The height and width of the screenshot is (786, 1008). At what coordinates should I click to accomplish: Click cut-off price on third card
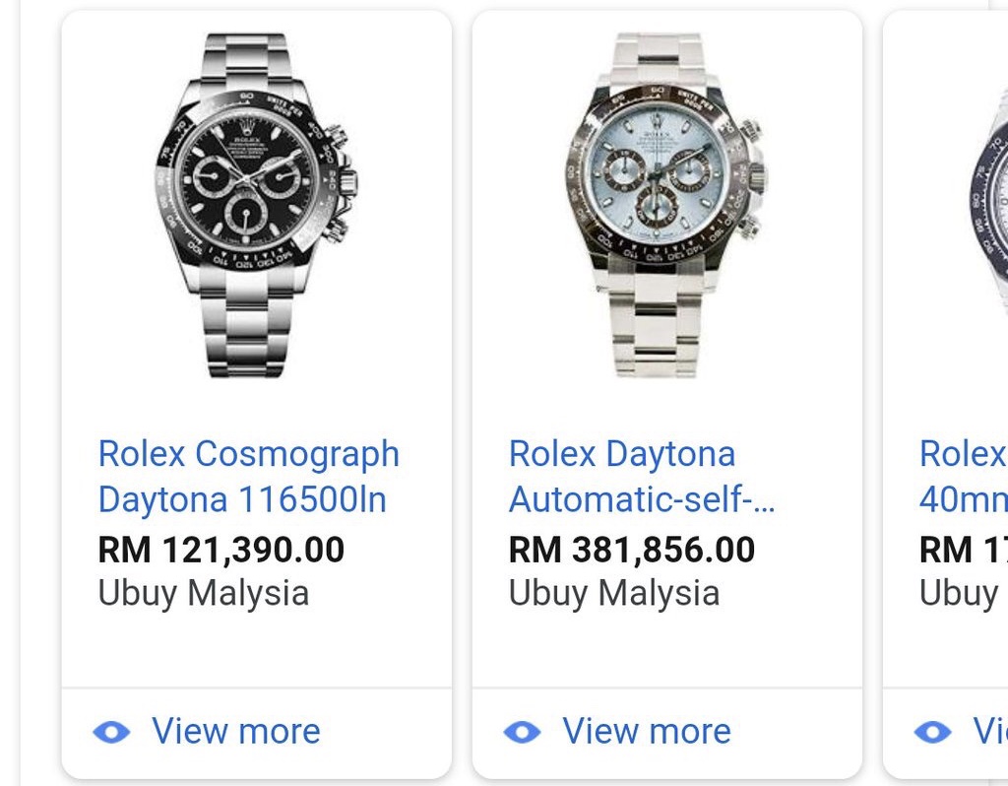(x=963, y=550)
